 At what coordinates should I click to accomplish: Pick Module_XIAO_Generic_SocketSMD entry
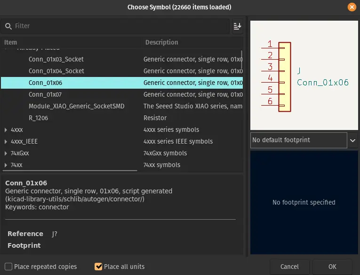(76, 107)
